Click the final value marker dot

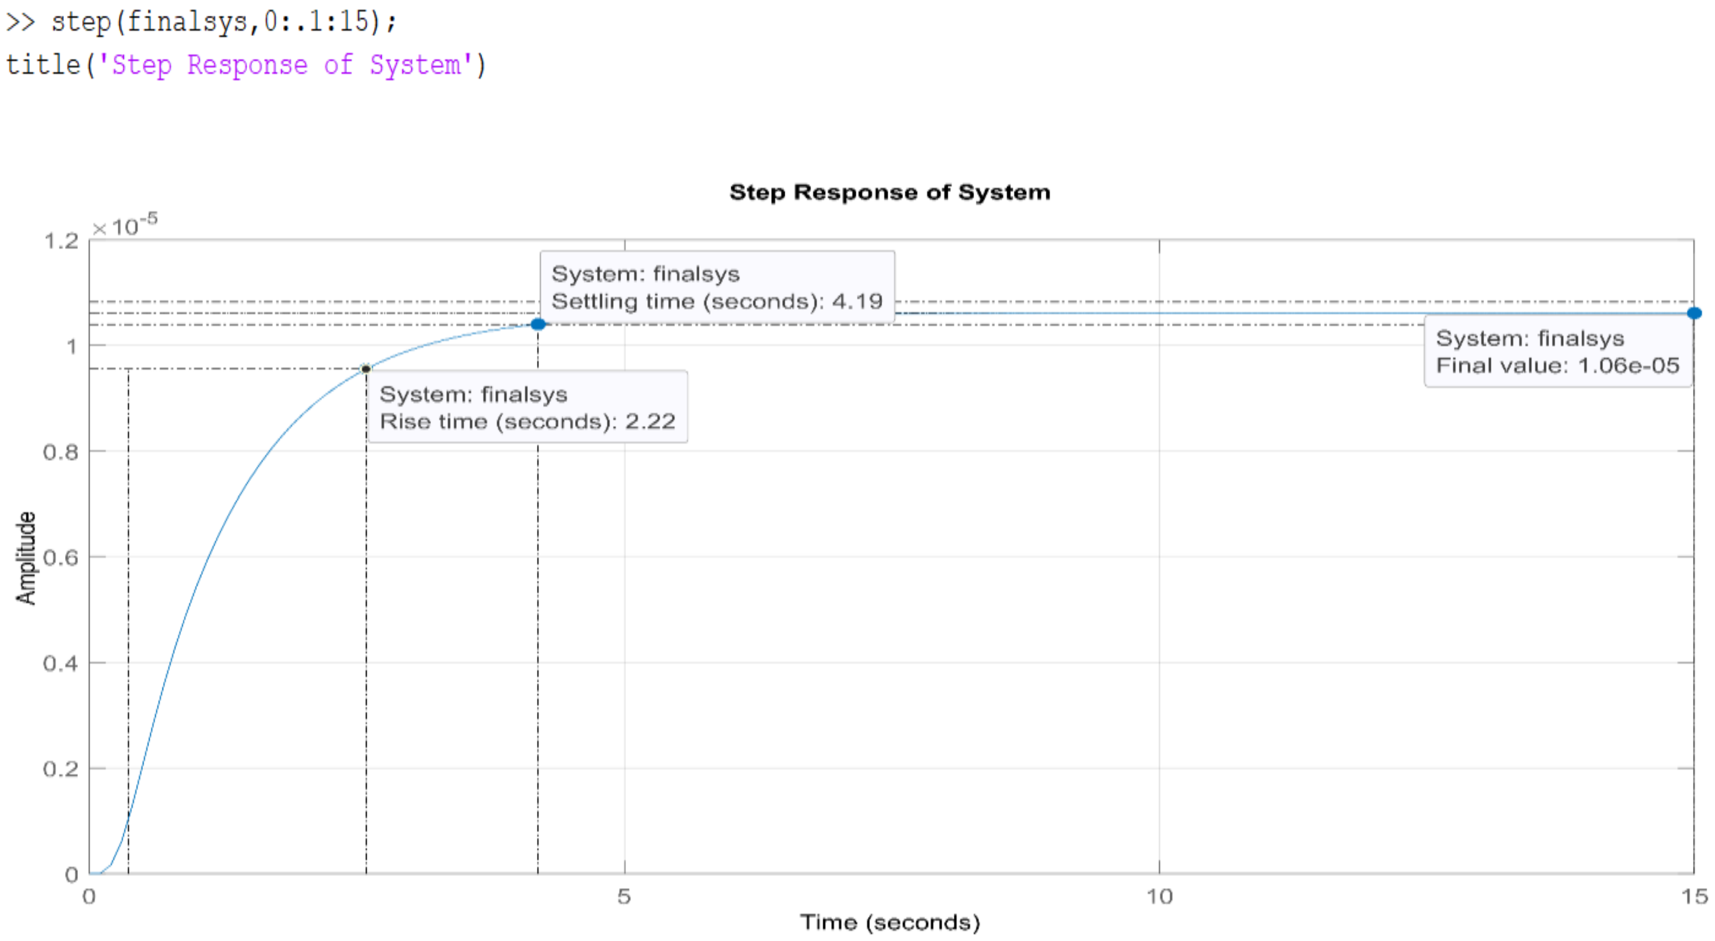pos(1694,313)
